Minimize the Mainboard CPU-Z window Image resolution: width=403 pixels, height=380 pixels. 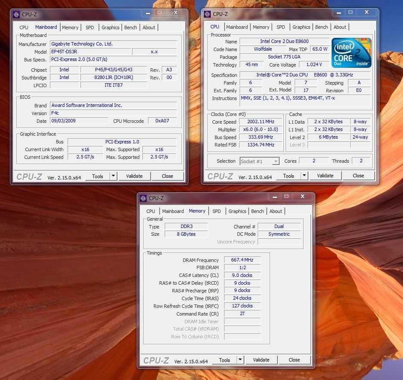[x=148, y=12]
